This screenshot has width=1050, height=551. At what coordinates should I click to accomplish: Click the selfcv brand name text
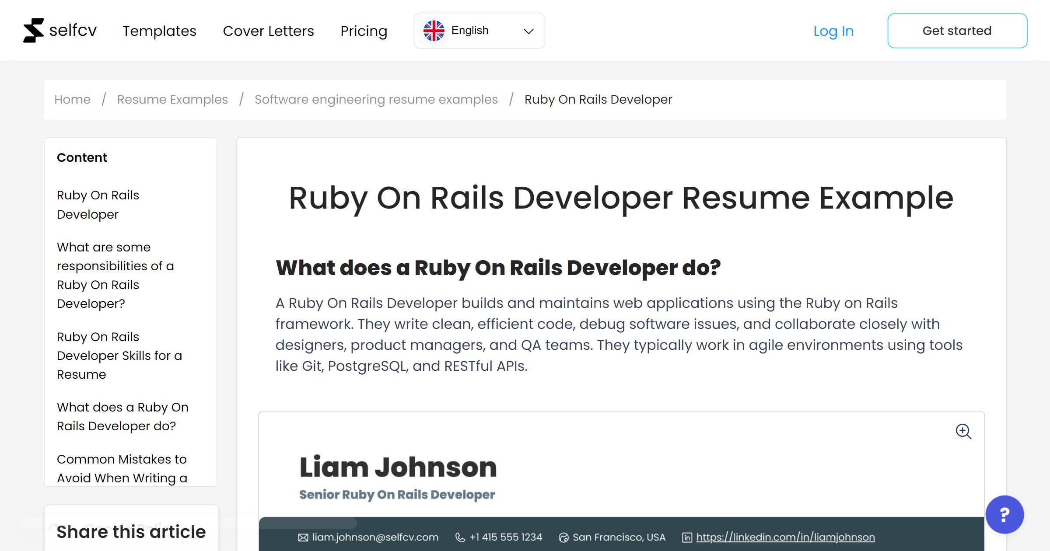(x=73, y=31)
